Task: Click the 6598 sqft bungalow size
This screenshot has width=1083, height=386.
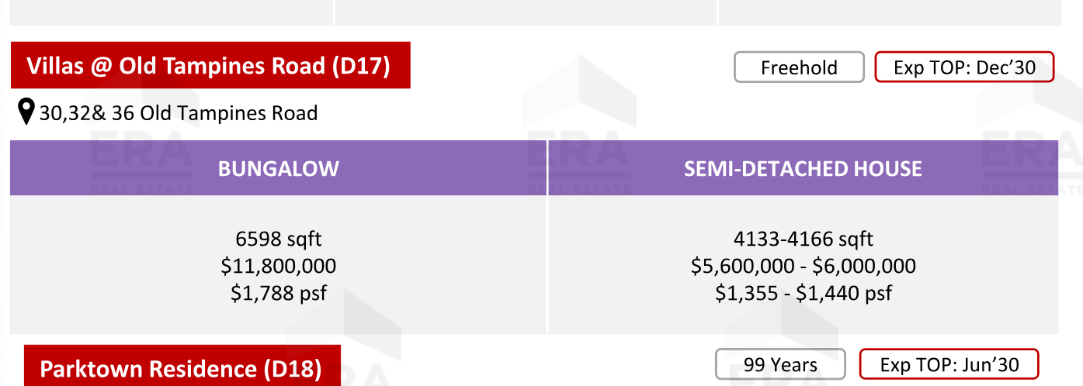Action: [279, 239]
